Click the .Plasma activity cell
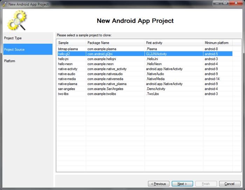This screenshot has height=190, width=245. [152, 49]
